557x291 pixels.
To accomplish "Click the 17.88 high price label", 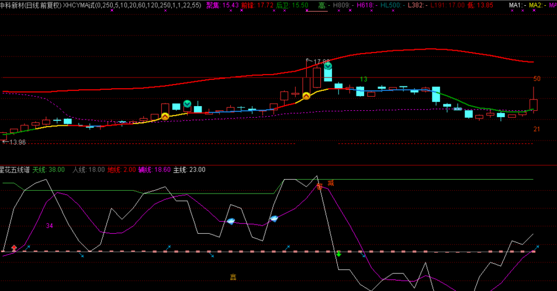I will click(321, 62).
